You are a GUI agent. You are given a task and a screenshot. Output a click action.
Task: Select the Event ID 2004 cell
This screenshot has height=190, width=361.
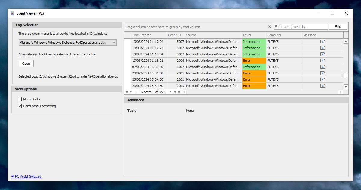[x=176, y=61]
